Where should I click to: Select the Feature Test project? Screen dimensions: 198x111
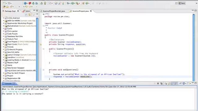point(12,39)
